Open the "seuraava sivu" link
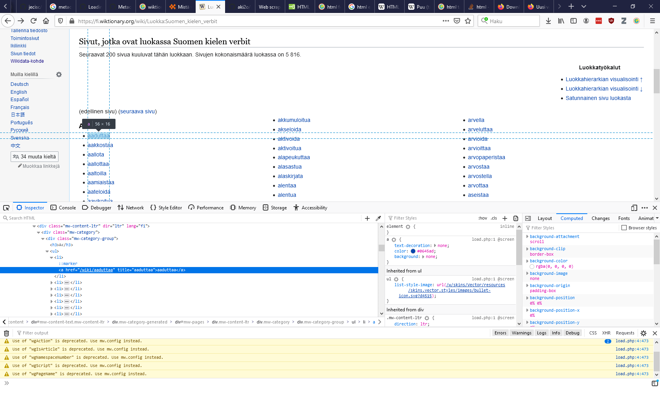660x396 pixels. click(137, 111)
